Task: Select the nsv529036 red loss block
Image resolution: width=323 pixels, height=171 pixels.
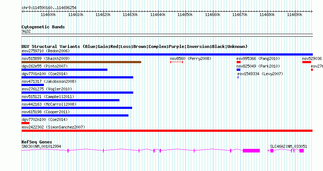Action: pos(307,62)
